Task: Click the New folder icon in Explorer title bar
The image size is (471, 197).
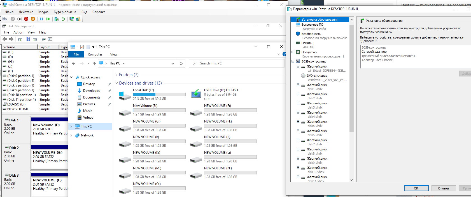Action: [88, 47]
